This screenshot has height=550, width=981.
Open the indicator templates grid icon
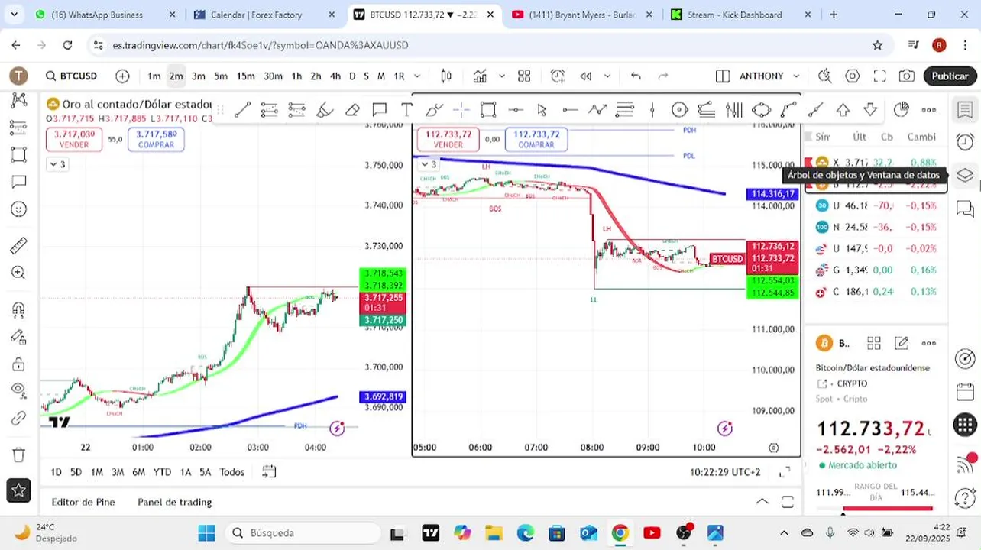tap(524, 76)
